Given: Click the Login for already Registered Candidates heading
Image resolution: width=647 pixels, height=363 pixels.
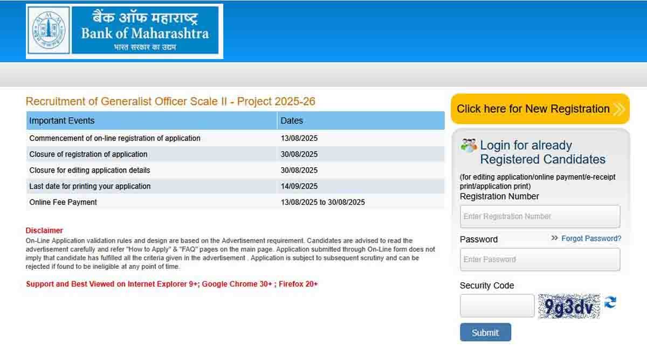Looking at the screenshot, I should tap(543, 152).
